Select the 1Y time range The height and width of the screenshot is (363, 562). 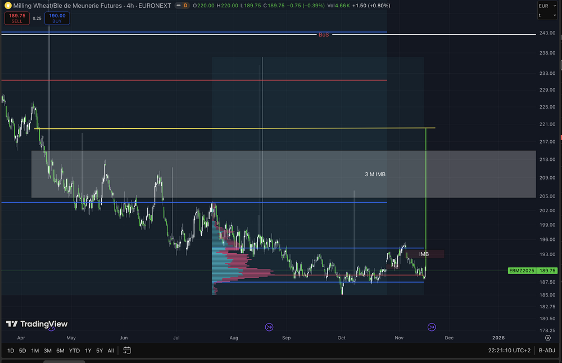(88, 351)
